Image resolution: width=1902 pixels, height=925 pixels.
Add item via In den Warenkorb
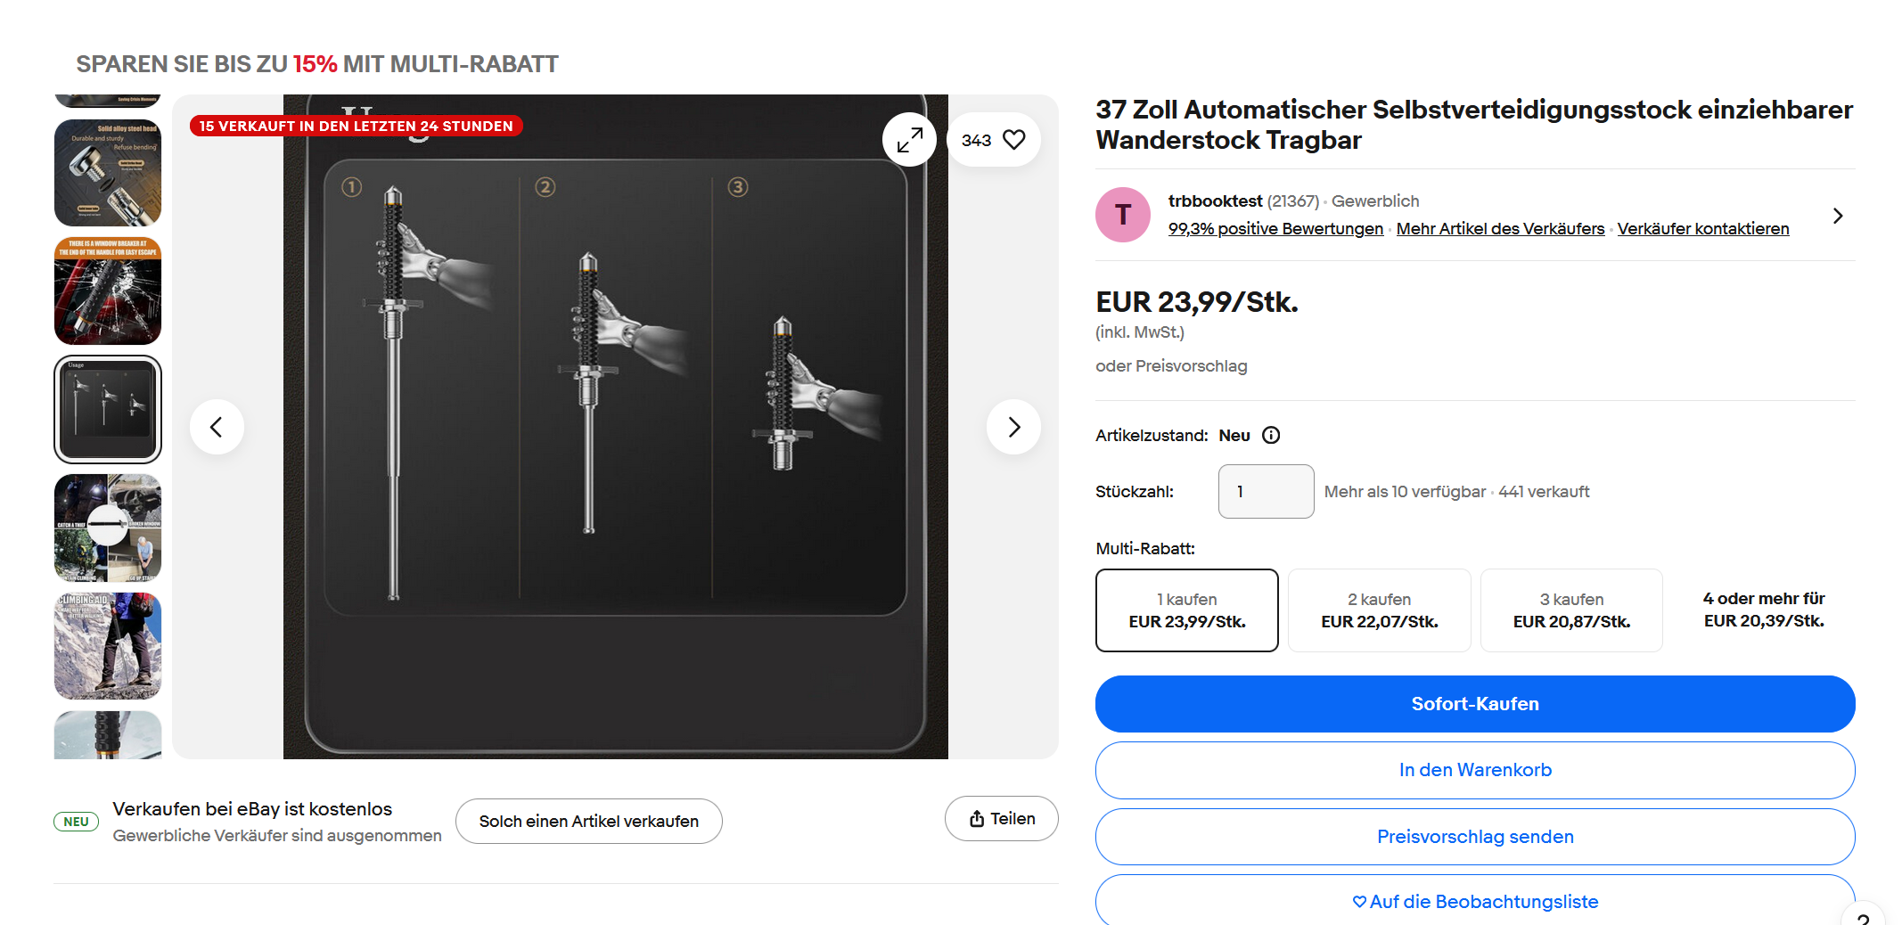point(1475,770)
